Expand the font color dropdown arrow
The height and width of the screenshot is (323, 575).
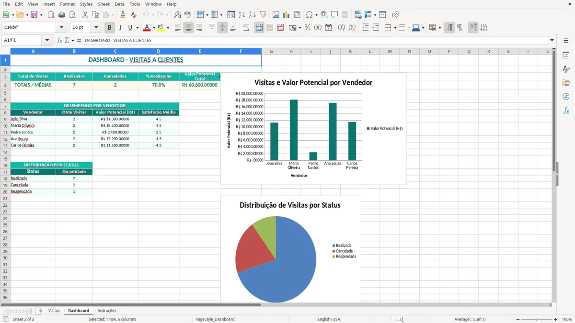pos(154,28)
